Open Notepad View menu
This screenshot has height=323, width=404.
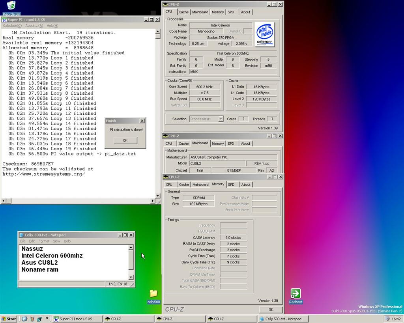56,241
